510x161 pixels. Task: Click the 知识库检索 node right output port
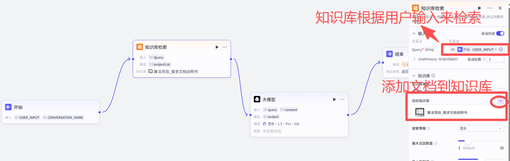pyautogui.click(x=231, y=59)
